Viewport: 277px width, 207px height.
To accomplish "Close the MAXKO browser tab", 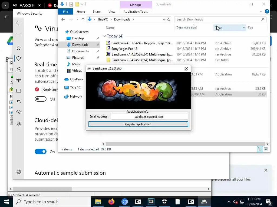I will click(x=39, y=5).
